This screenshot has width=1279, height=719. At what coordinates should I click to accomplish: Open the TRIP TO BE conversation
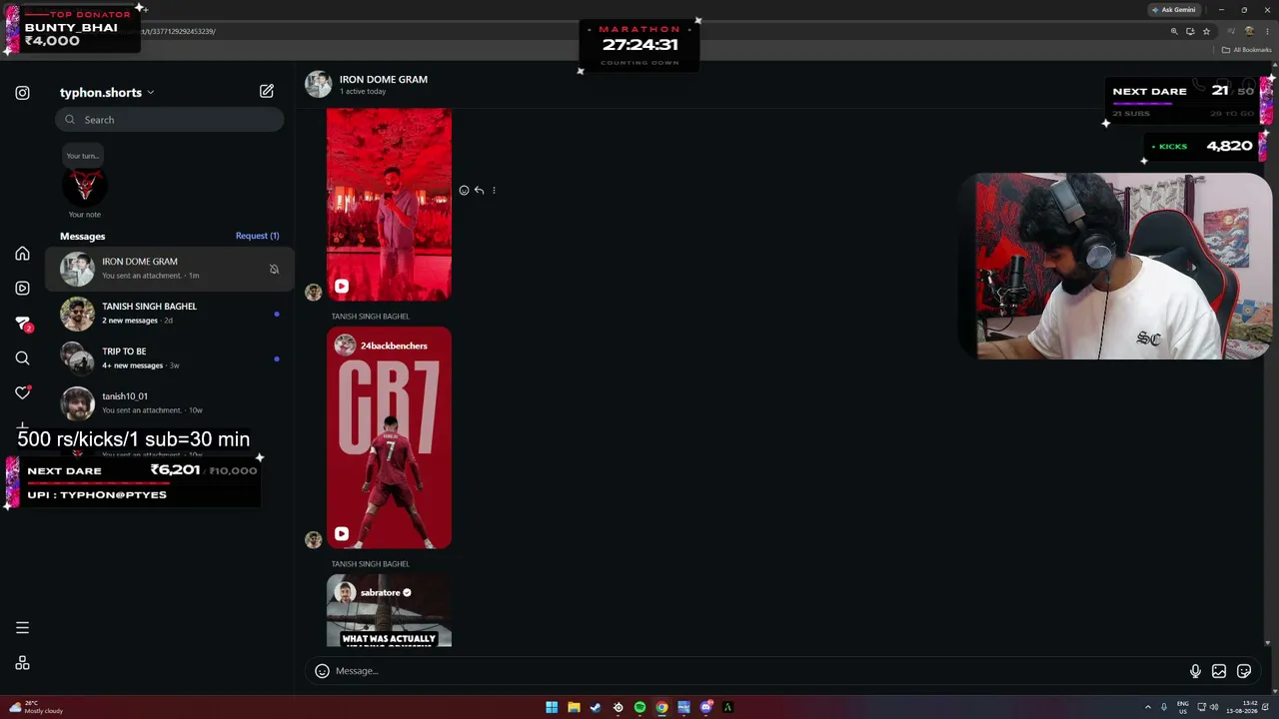168,359
